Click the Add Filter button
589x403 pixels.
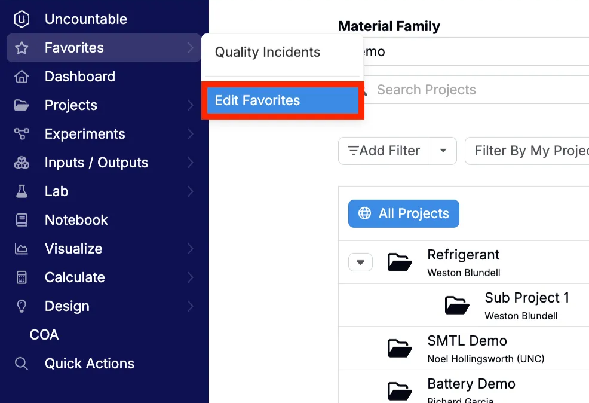tap(384, 151)
